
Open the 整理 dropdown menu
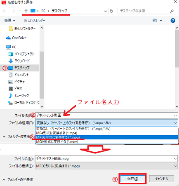9,21
